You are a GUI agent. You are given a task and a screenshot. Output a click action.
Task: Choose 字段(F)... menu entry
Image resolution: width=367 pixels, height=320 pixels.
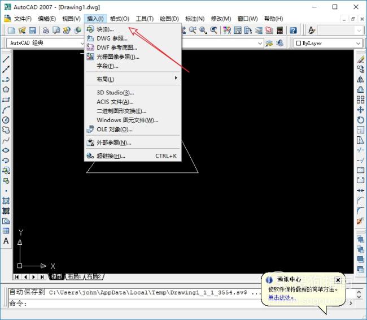[x=133, y=66]
